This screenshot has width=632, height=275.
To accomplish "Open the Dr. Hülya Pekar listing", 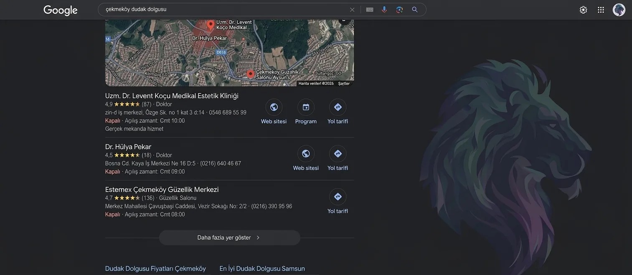I will tap(128, 147).
